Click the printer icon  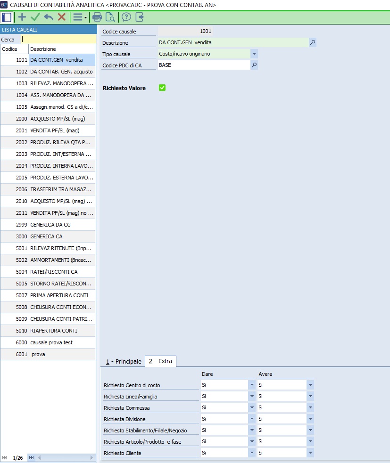(97, 17)
